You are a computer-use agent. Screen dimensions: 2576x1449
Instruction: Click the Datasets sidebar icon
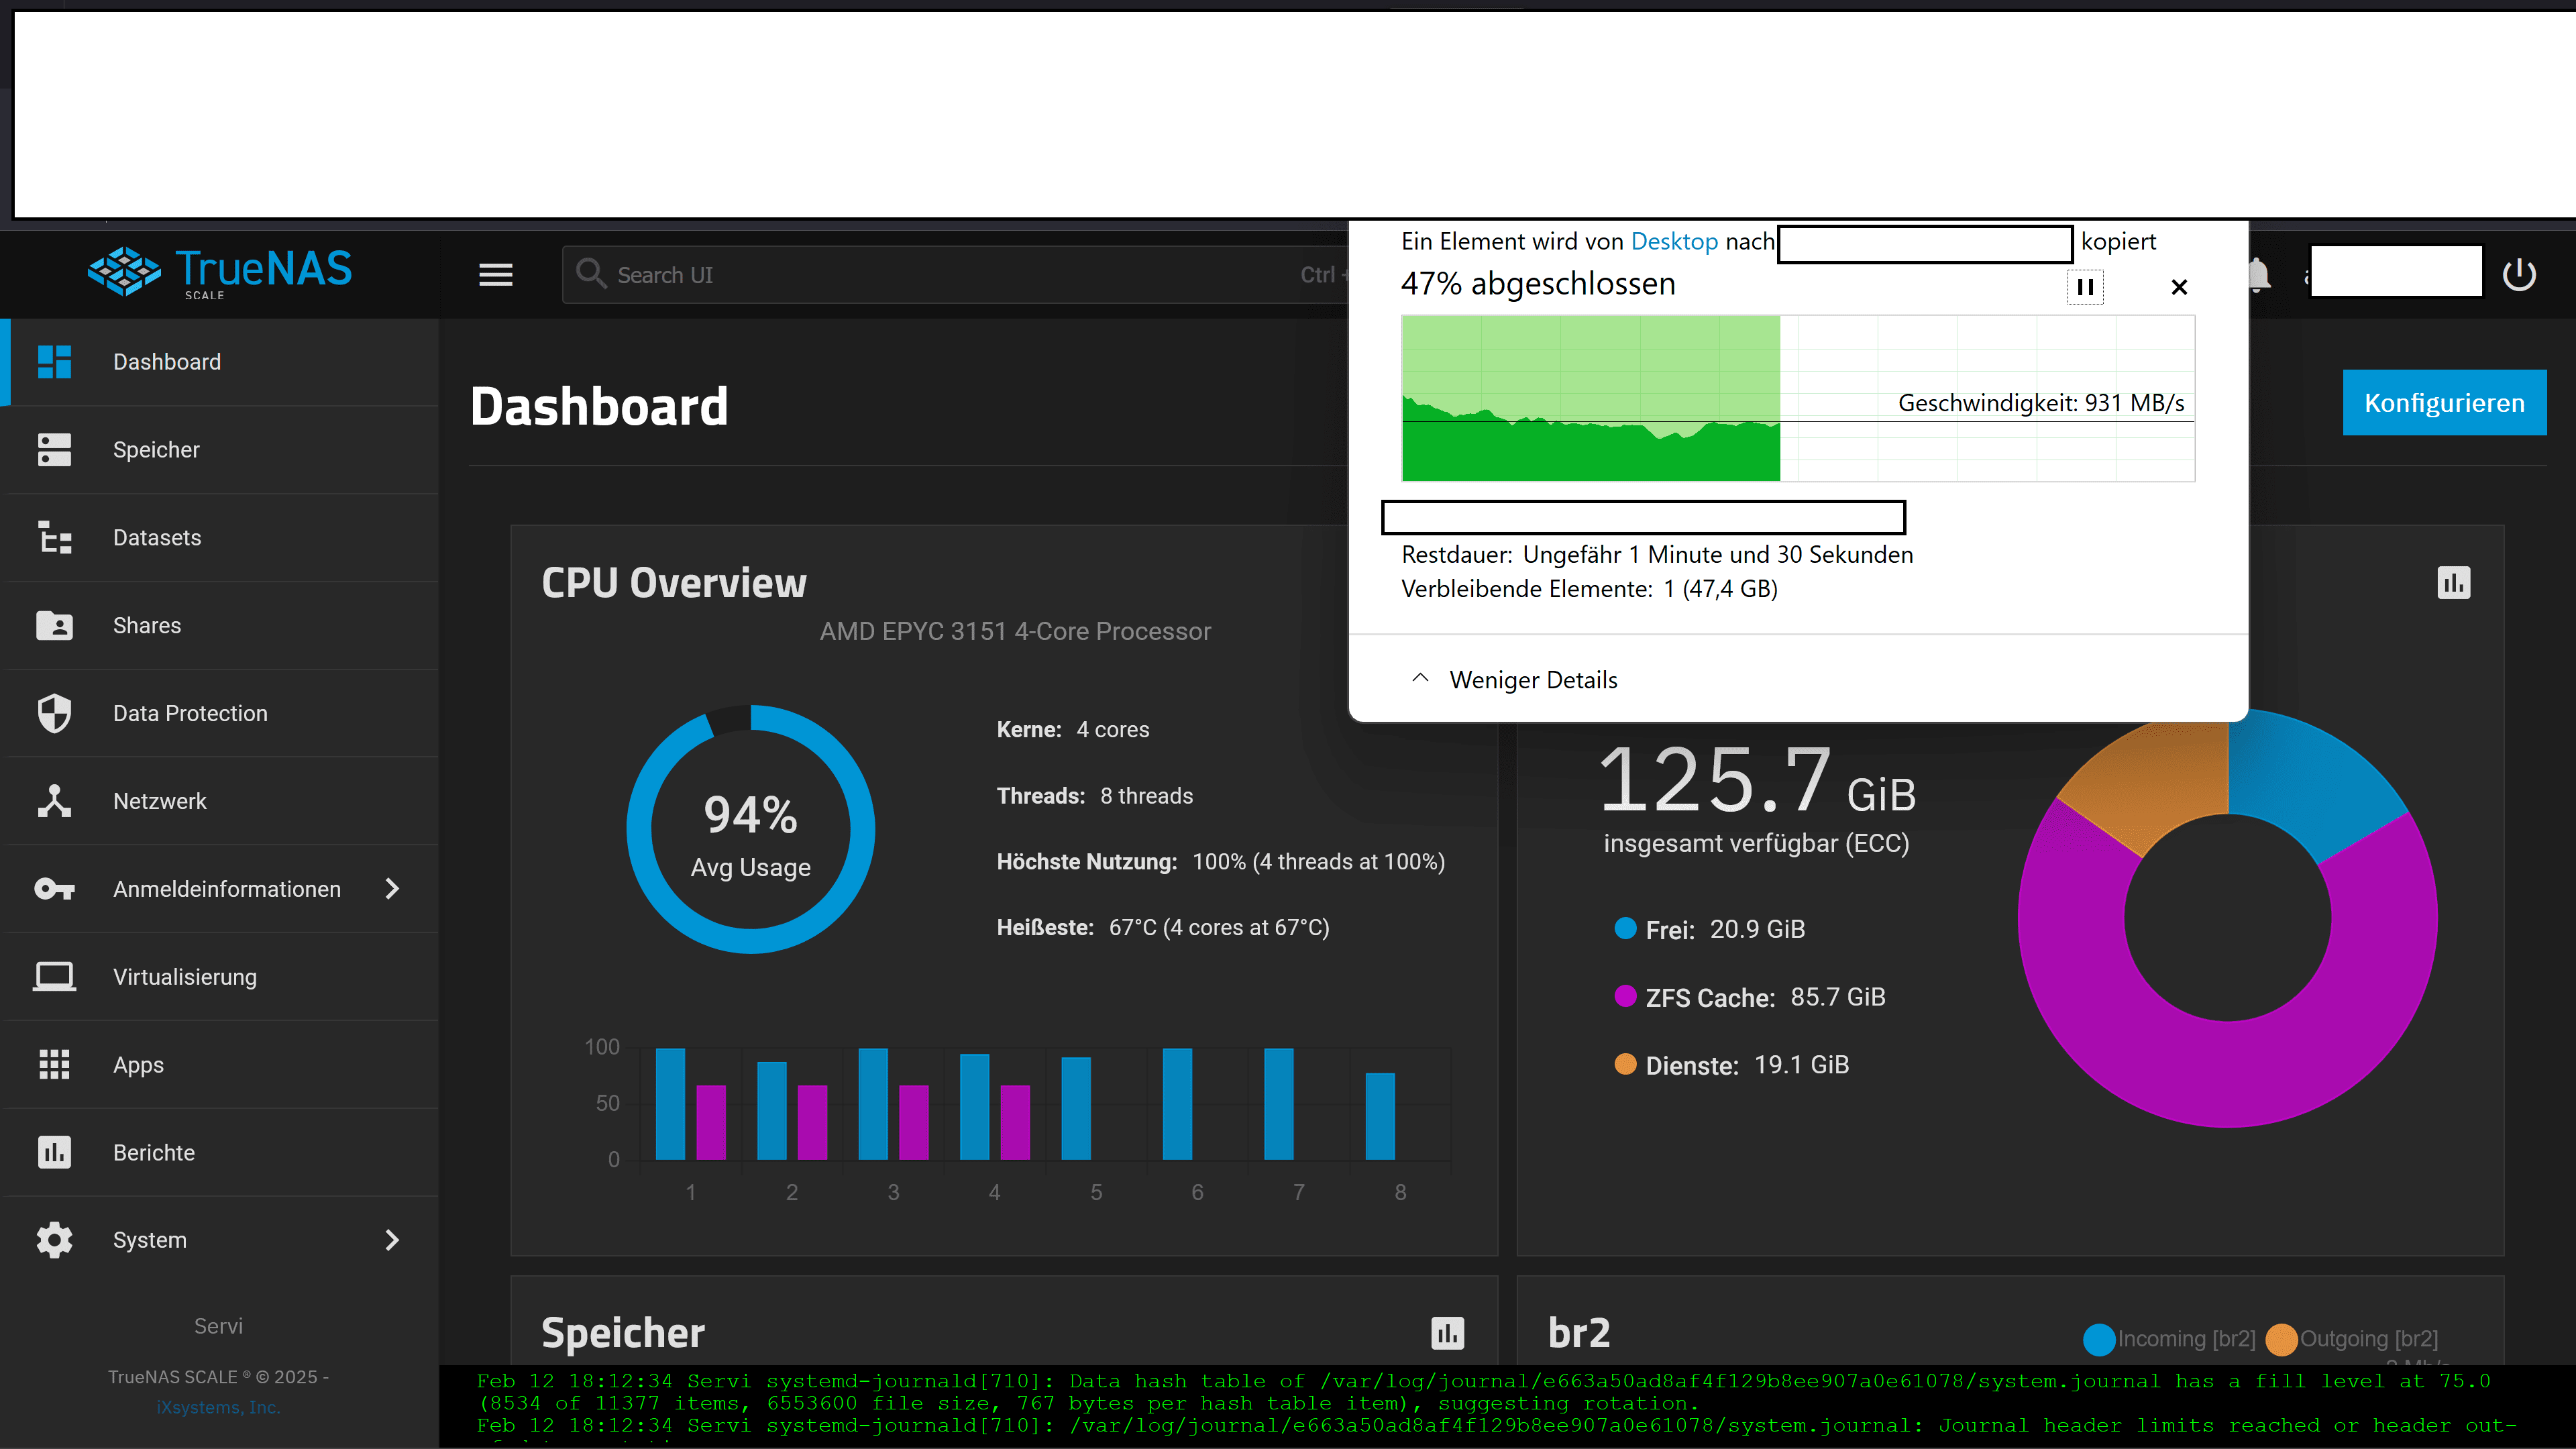pos(54,538)
